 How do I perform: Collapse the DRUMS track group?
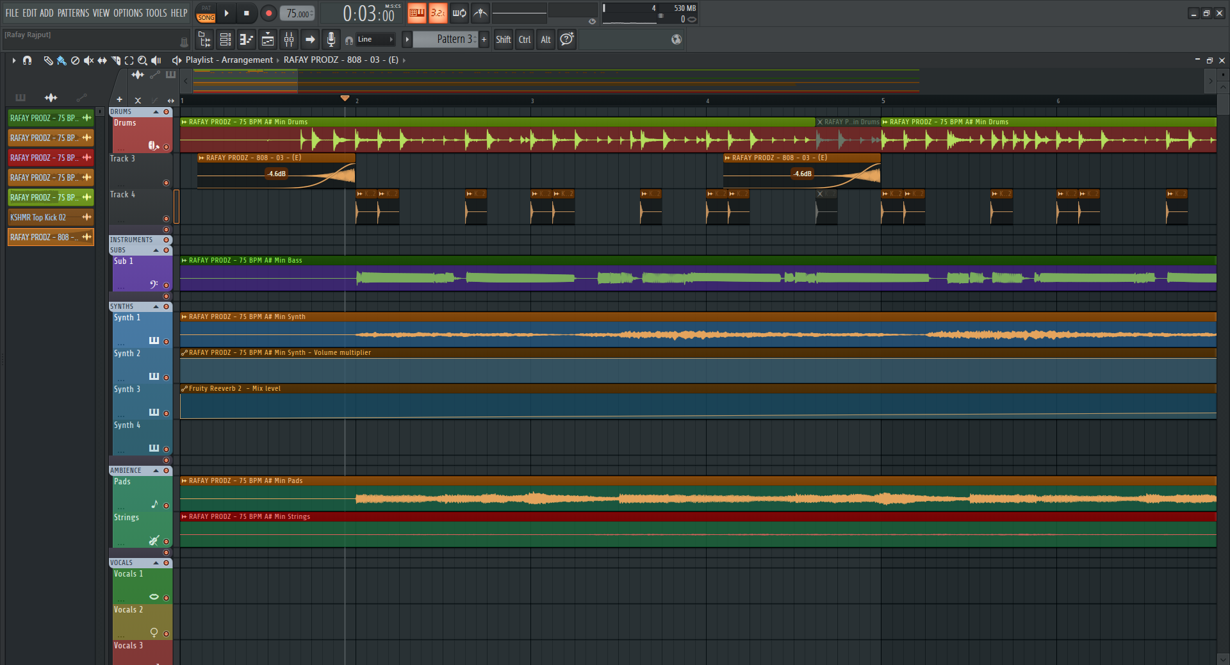[156, 112]
